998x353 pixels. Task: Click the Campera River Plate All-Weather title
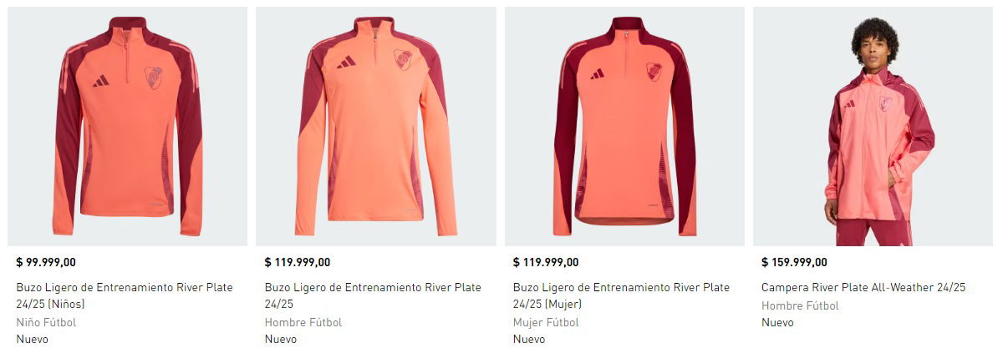tap(863, 287)
